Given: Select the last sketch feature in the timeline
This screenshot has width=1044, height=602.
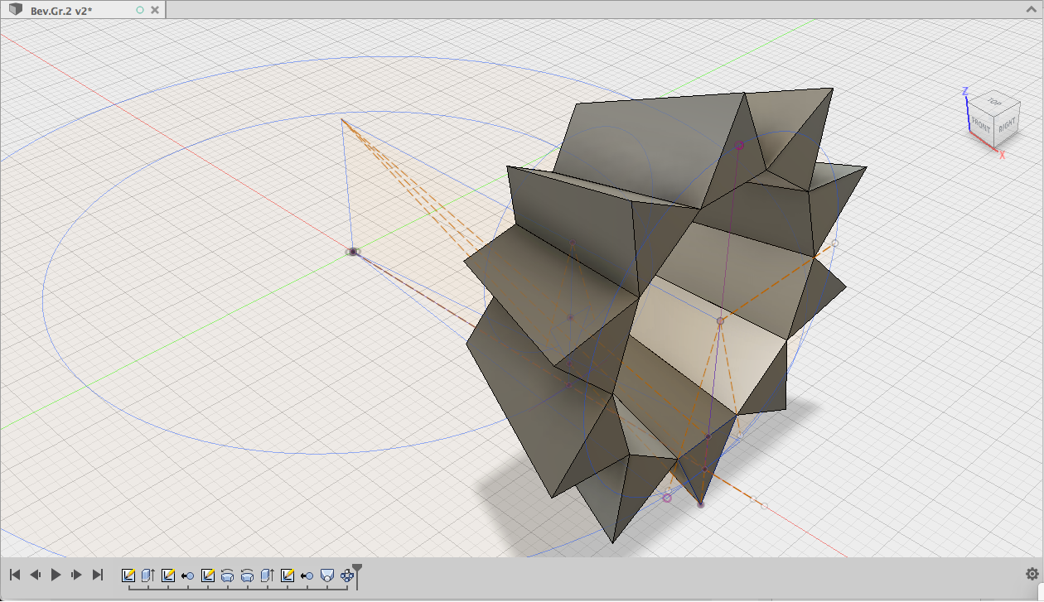Looking at the screenshot, I should click(x=288, y=575).
